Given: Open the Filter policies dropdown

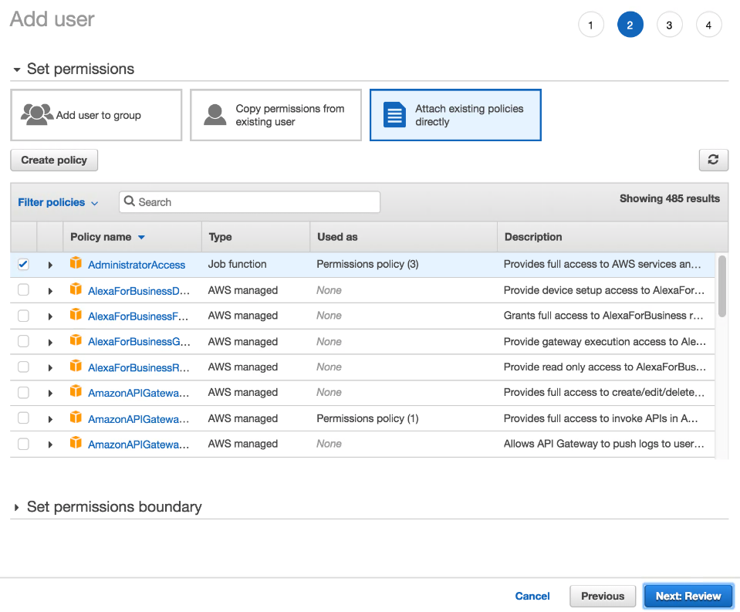Looking at the screenshot, I should 58,202.
